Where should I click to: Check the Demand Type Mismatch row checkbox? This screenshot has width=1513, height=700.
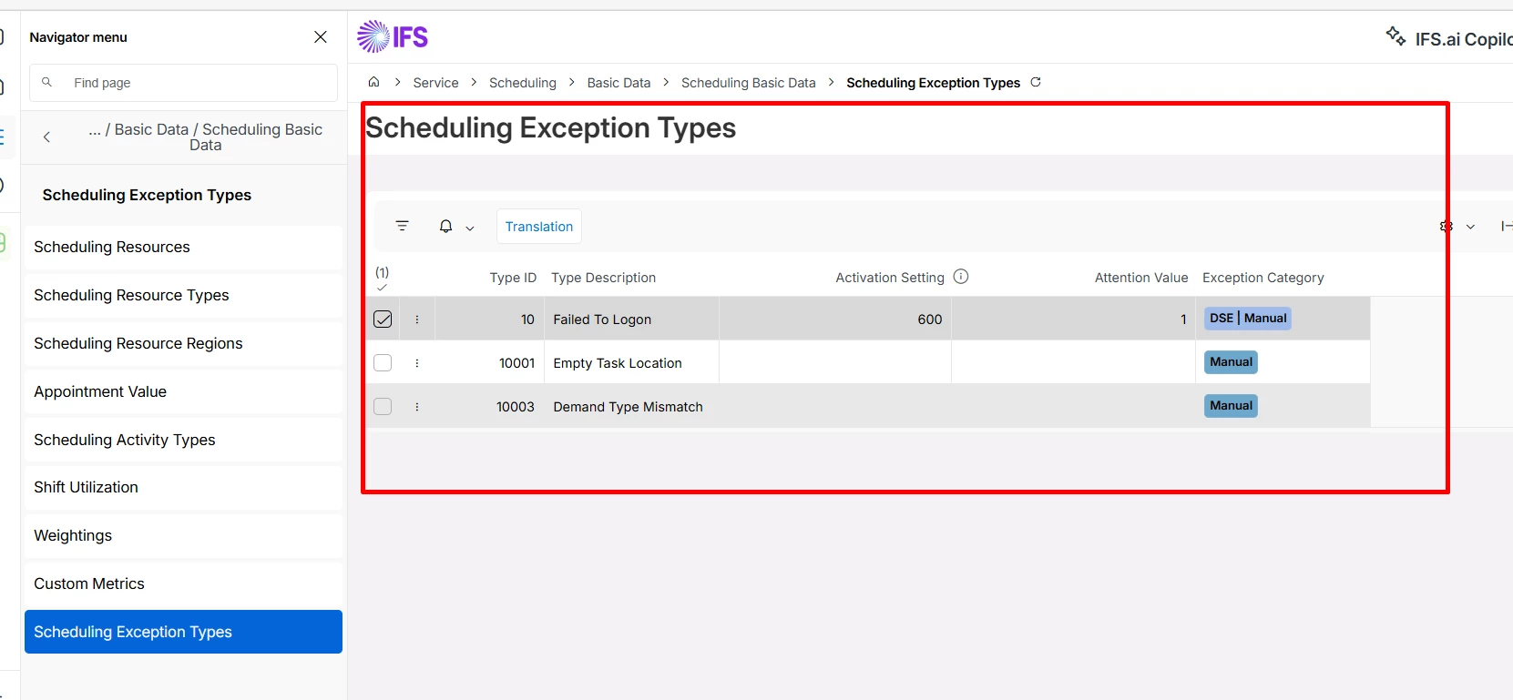383,407
